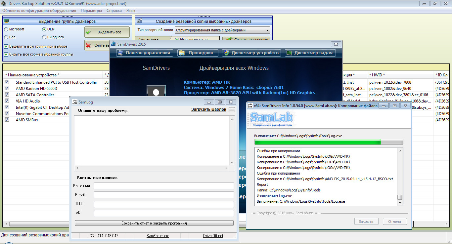Click log list scrollbar thumb
452x244 pixels.
pyautogui.click(x=400, y=197)
